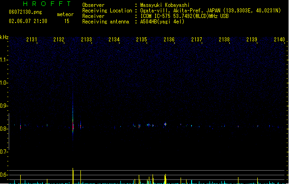Click the 0.7 kHz frequency axis label
Image resolution: width=289 pixels, height=184 pixels.
click(4, 152)
